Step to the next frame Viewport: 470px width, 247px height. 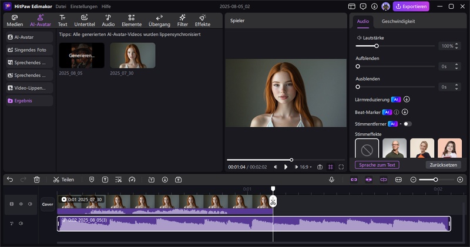[296, 167]
